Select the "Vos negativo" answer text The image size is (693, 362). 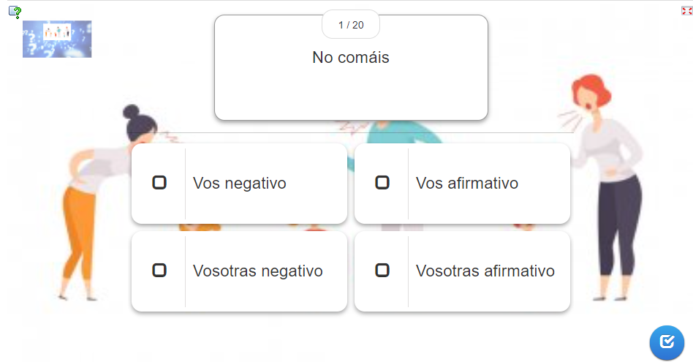(x=240, y=183)
